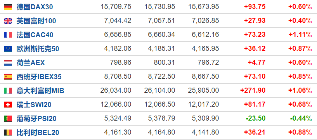The height and width of the screenshot is (140, 317).
Task: Open the 法国CAC40 index link
Action: (x=35, y=35)
